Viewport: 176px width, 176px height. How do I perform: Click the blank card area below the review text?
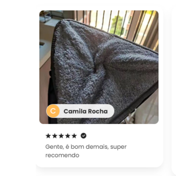pos(99,162)
